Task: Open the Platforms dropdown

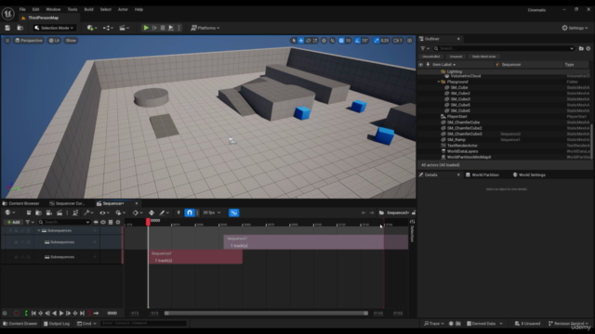Action: coord(205,28)
